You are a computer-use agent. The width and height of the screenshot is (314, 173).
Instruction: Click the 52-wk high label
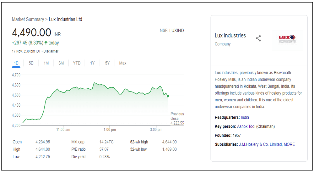point(139,142)
